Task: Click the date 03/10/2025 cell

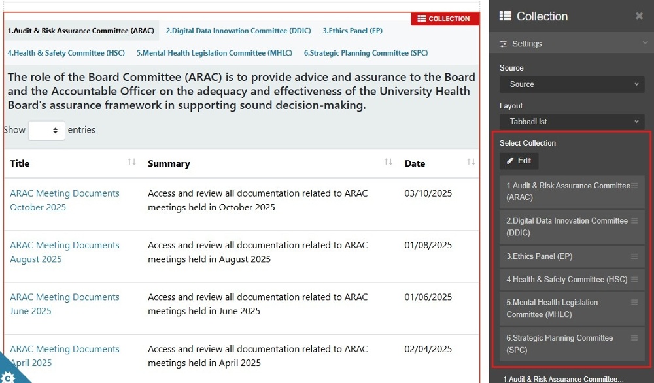Action: coord(428,193)
